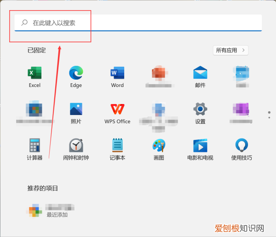The height and width of the screenshot is (237, 276).
Task: Open the 计算器 calculator app
Action: 34,149
